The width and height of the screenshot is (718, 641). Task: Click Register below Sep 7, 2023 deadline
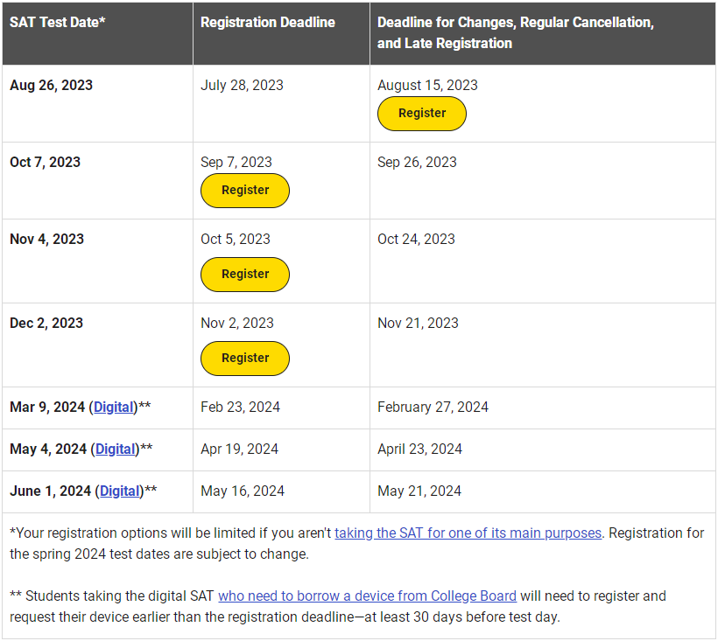(245, 190)
